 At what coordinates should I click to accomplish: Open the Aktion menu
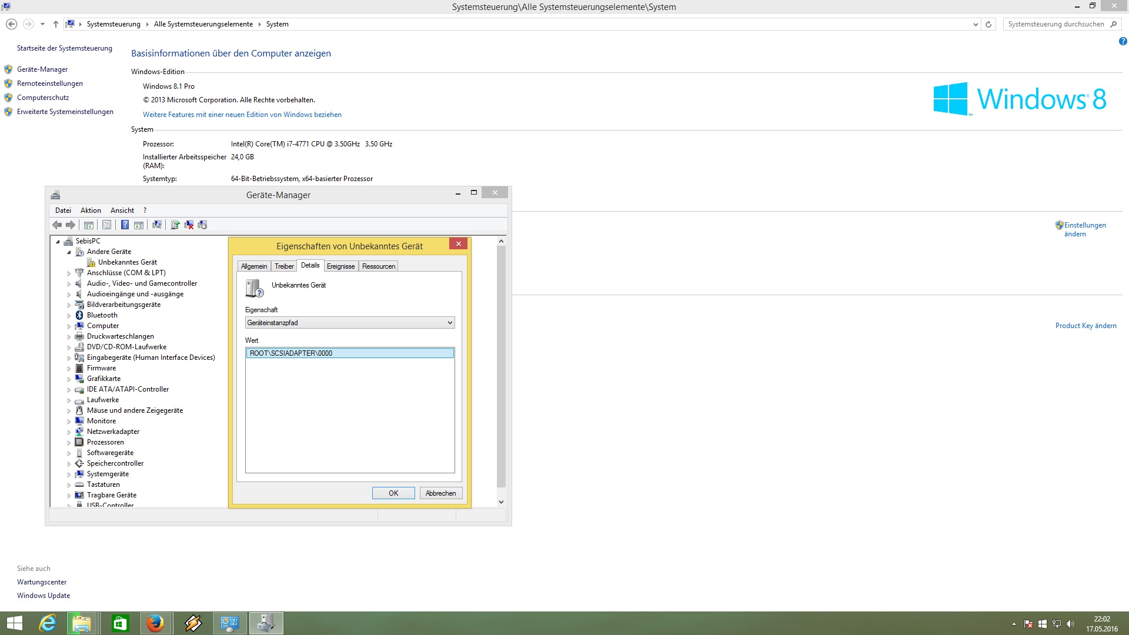pos(91,210)
